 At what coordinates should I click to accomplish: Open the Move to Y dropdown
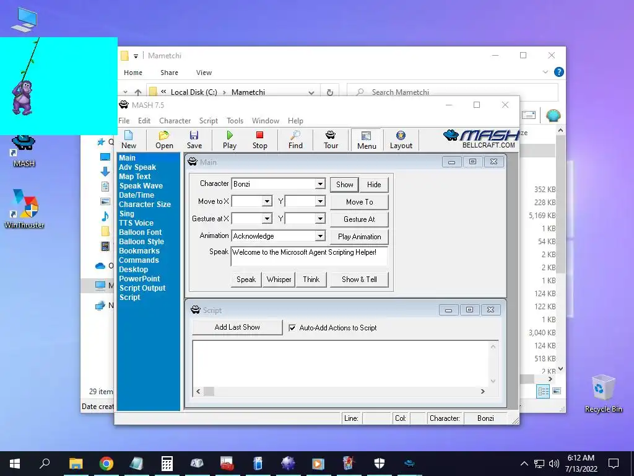click(x=320, y=201)
